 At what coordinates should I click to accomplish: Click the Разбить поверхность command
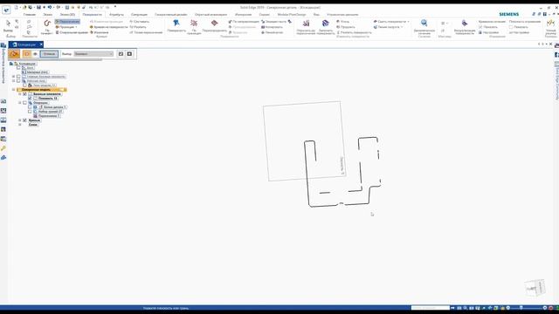tap(354, 32)
